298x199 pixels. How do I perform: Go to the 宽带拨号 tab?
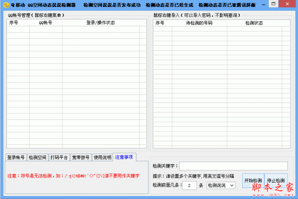pos(81,158)
